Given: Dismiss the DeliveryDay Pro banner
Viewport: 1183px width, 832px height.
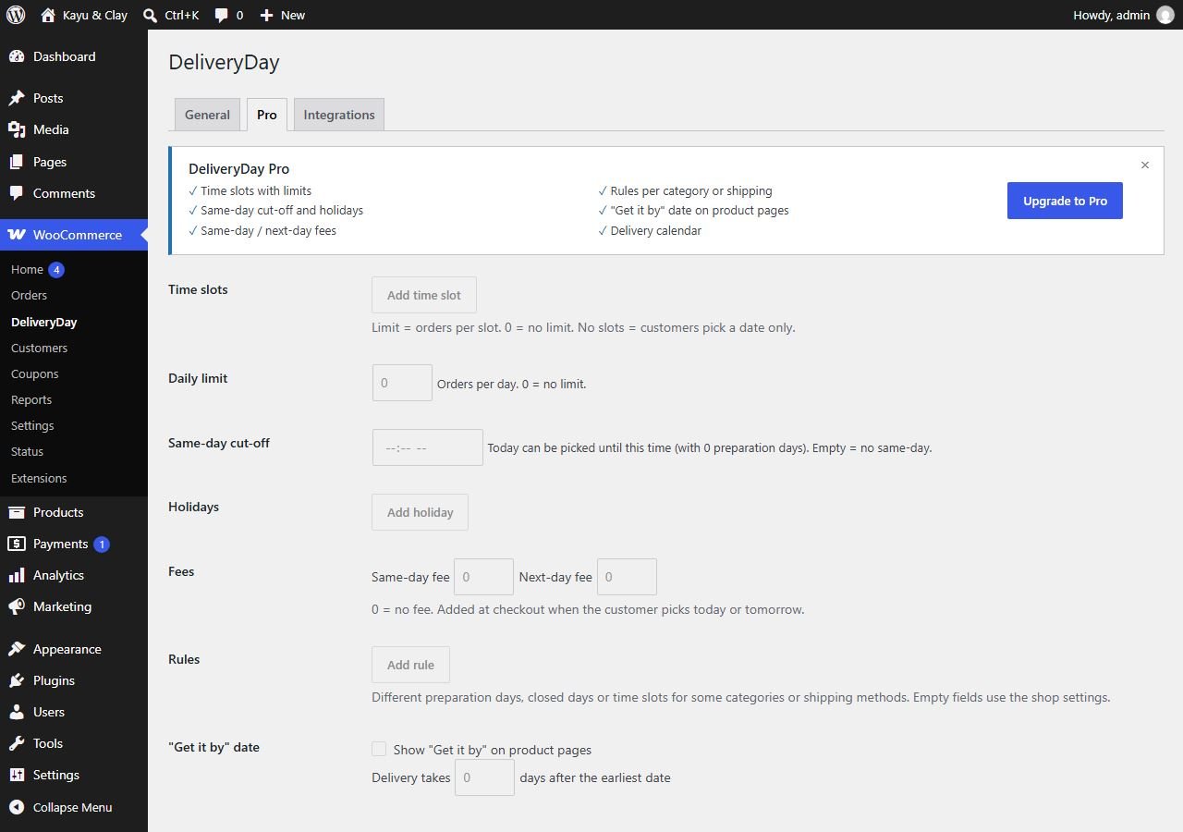Looking at the screenshot, I should [1145, 165].
